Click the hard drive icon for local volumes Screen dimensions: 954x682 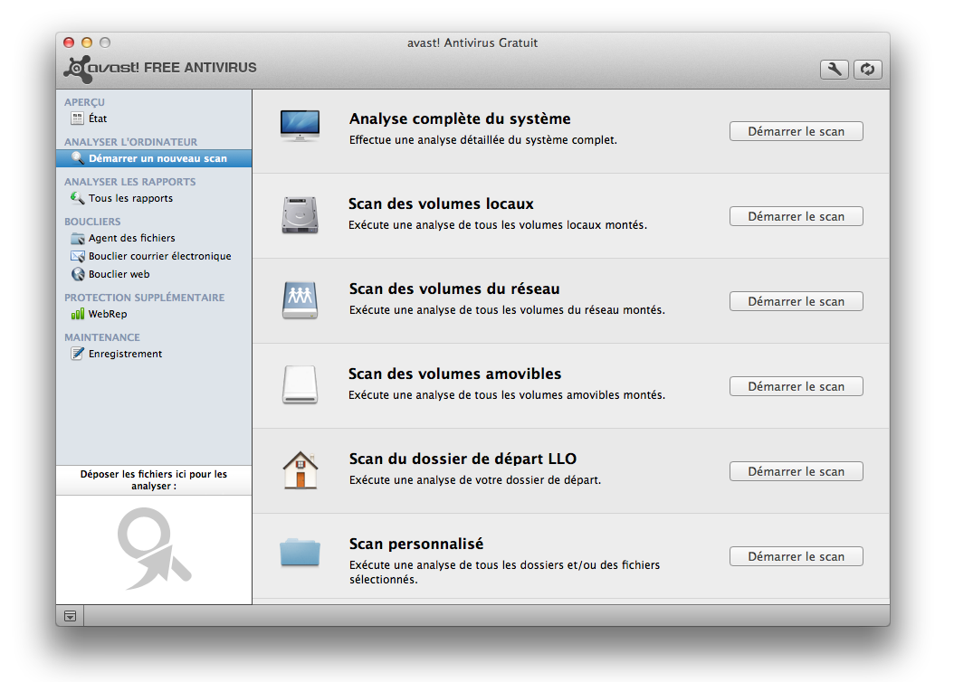pyautogui.click(x=300, y=215)
